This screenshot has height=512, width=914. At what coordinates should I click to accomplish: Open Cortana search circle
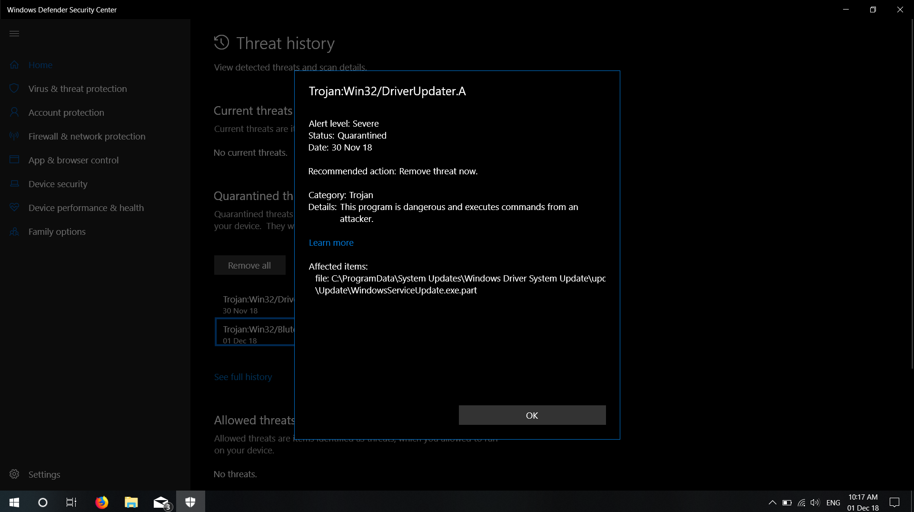(43, 502)
